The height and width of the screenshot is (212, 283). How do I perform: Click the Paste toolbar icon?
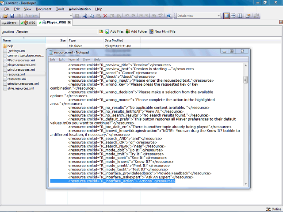(99, 16)
